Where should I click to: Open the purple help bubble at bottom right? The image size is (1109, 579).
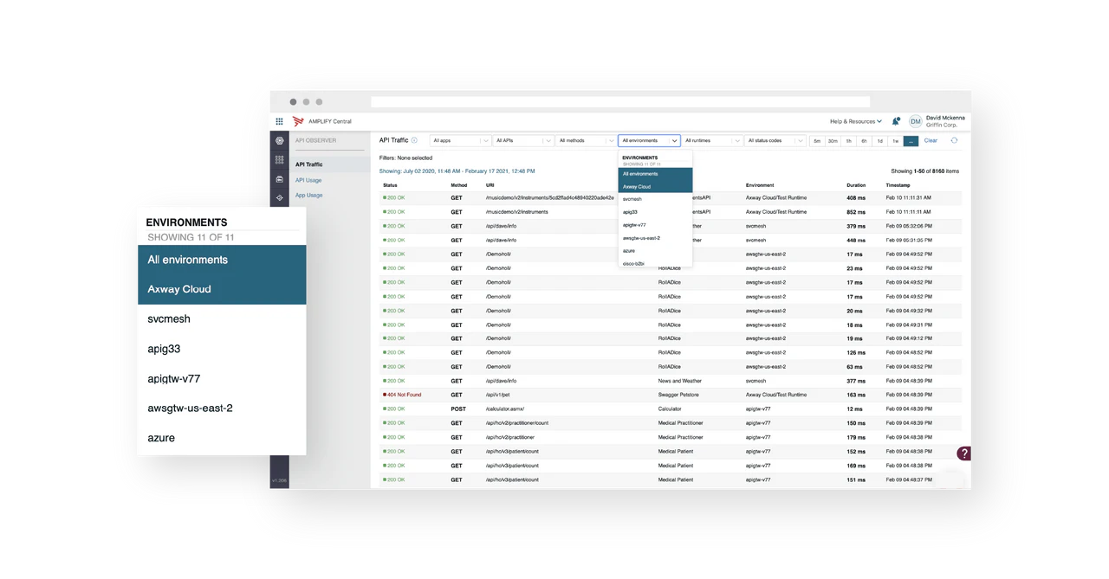click(963, 453)
